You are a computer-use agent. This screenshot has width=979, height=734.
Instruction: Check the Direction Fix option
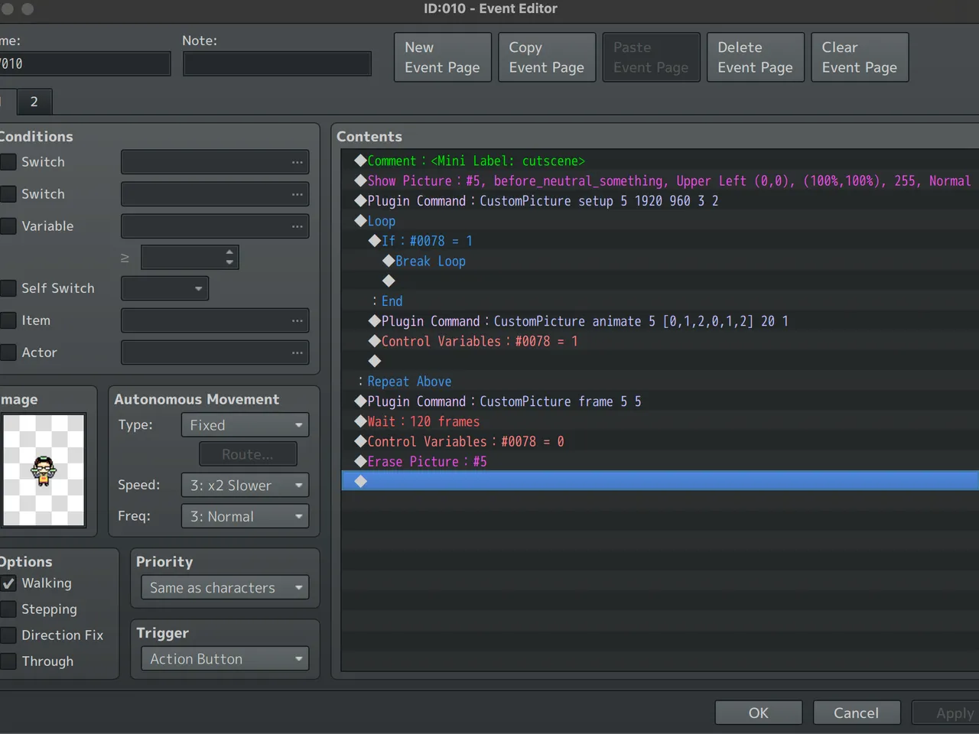point(8,635)
